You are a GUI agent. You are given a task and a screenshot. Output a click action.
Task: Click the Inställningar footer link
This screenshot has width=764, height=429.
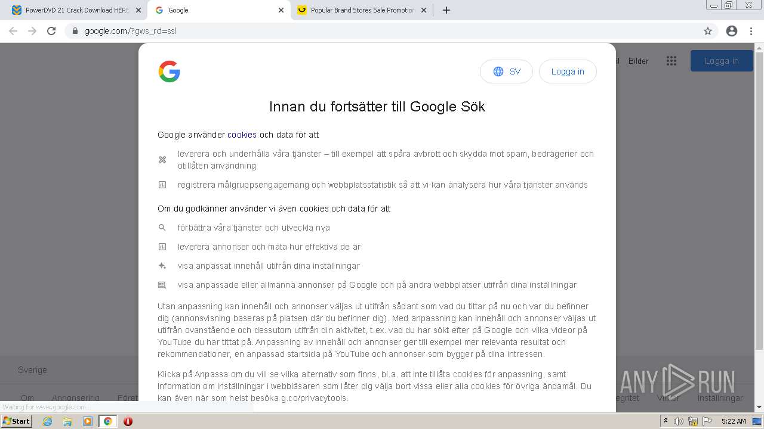click(720, 398)
